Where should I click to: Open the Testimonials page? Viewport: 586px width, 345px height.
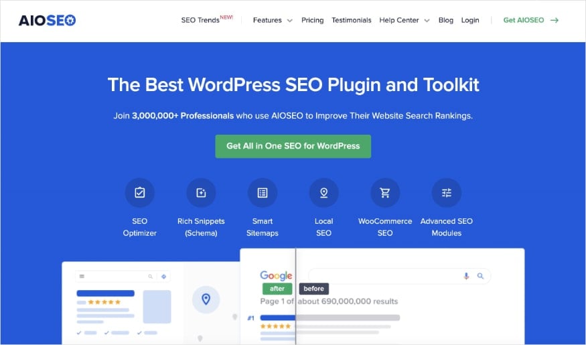pyautogui.click(x=352, y=20)
